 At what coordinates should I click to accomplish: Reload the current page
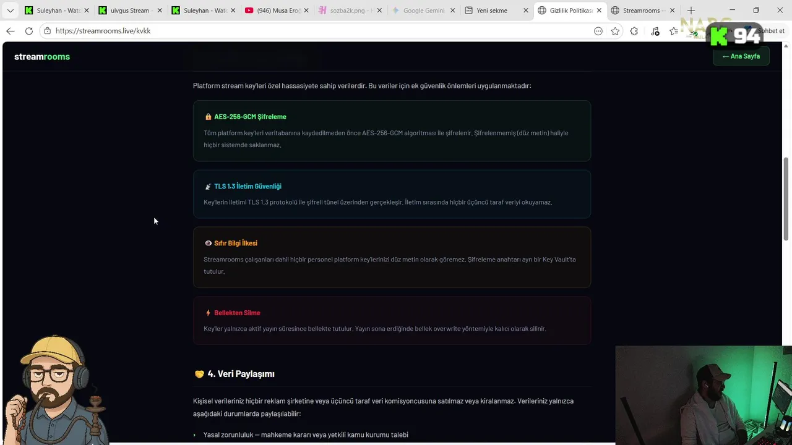pyautogui.click(x=29, y=31)
